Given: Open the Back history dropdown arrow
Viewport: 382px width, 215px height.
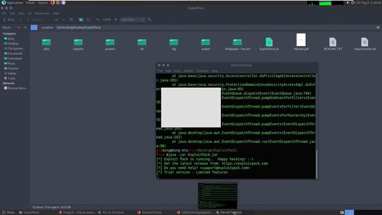Looking at the screenshot, I should pos(20,20).
